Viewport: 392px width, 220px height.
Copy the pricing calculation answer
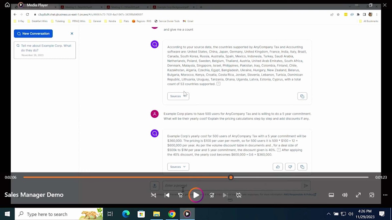(302, 167)
